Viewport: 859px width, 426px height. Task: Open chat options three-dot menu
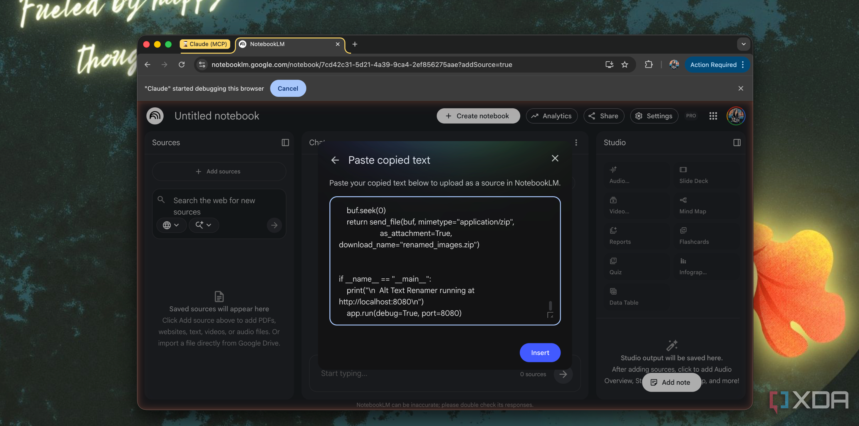(576, 143)
